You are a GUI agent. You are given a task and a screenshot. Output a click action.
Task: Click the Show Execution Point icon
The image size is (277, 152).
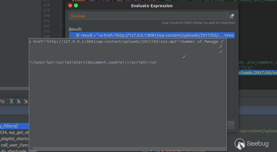(3, 101)
